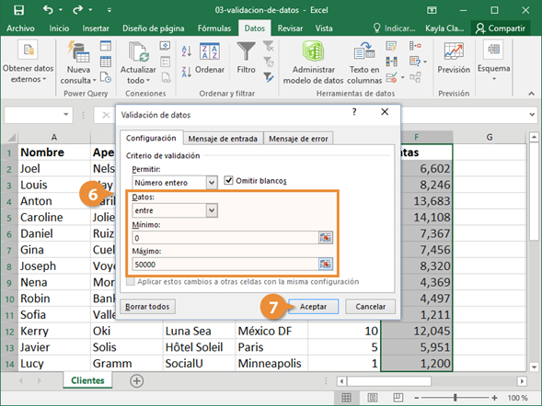The height and width of the screenshot is (406, 542).
Task: Click the zoom in plus button
Action: point(495,398)
